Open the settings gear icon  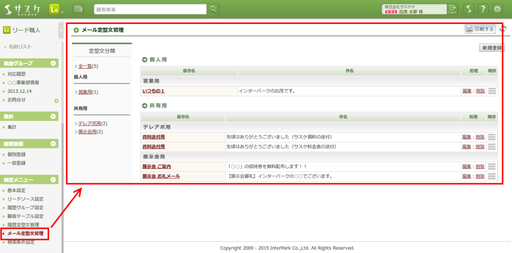click(497, 9)
